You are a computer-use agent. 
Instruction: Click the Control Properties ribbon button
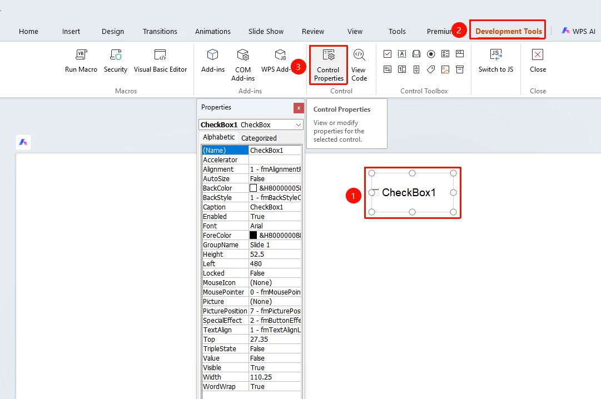click(x=329, y=65)
